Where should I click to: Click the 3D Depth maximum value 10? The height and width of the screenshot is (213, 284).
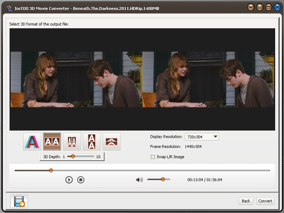click(98, 157)
